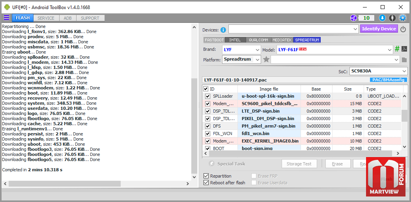411x202 pixels.
Task: Uncheck the EXEC_KERNEL_IMAGE0.bin row checkbox
Action: 208,141
